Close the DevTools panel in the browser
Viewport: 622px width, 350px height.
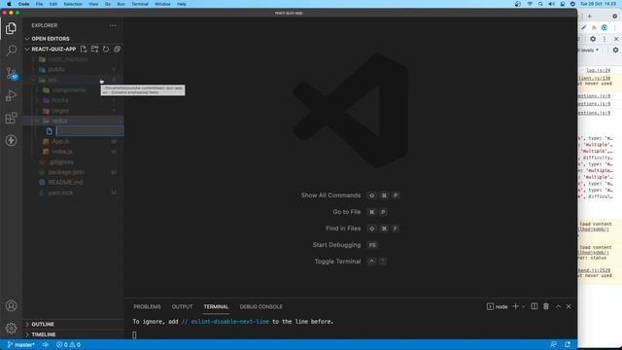(x=616, y=39)
